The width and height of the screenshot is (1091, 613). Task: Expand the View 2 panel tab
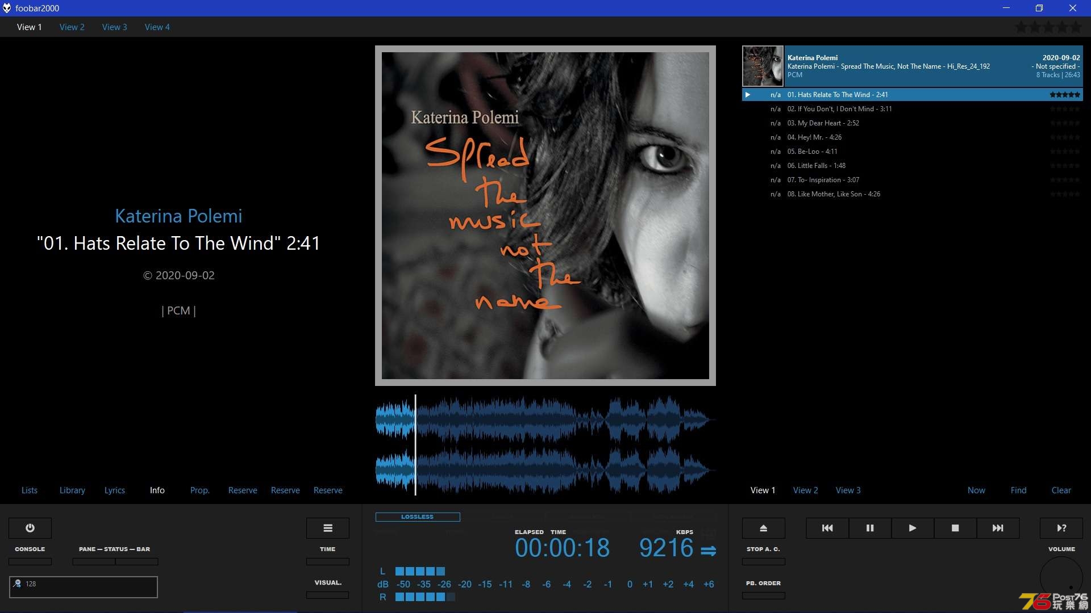[805, 490]
